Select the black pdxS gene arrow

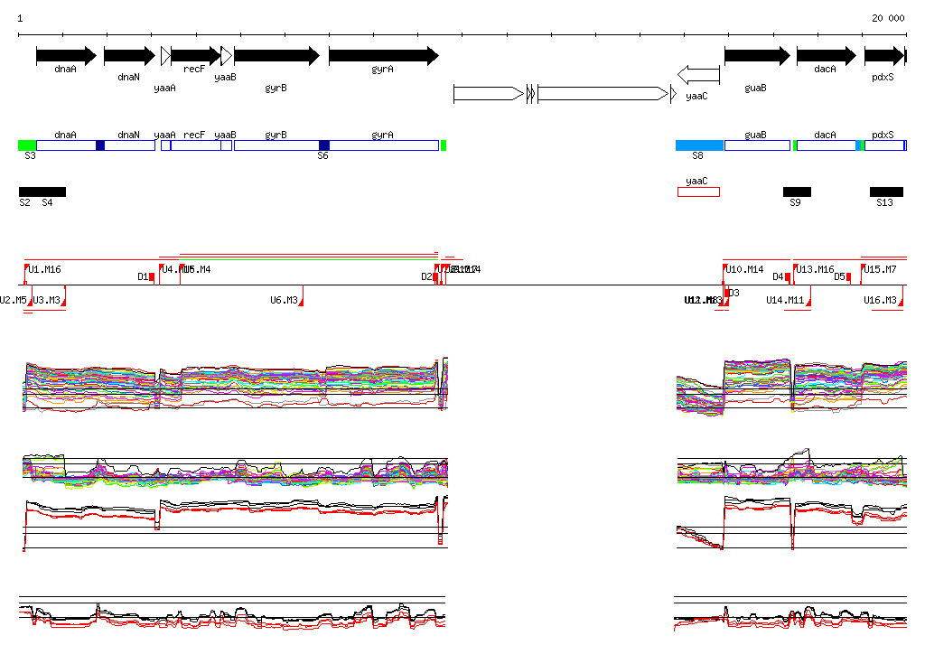(883, 56)
